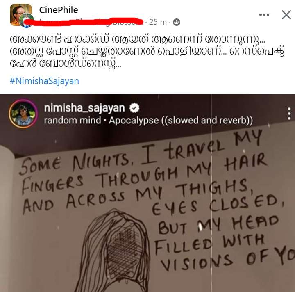Click the nimisha_sajayan username
The image size is (295, 292).
[84, 108]
